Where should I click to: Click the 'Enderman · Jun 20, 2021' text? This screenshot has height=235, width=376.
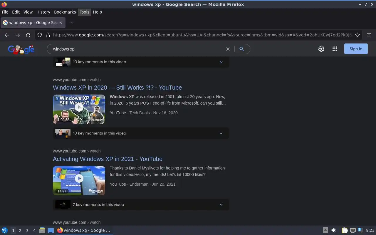click(x=152, y=184)
